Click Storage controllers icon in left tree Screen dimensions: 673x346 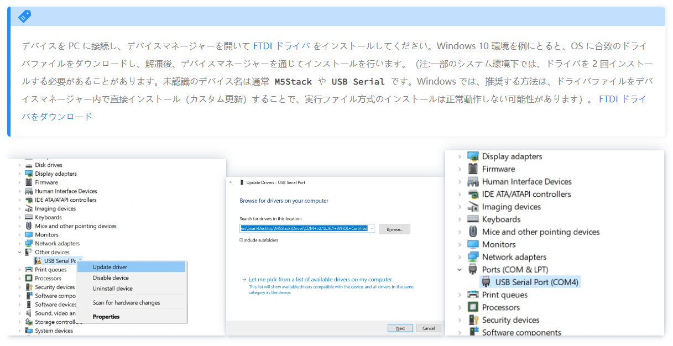click(x=29, y=322)
